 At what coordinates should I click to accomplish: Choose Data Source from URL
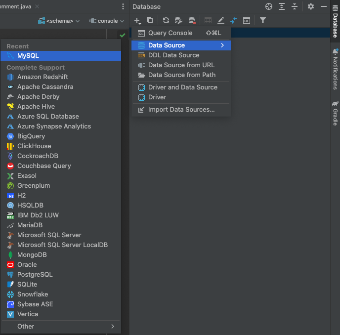181,65
